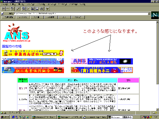Click the Windows Start button
159x119 pixels.
point(5,117)
